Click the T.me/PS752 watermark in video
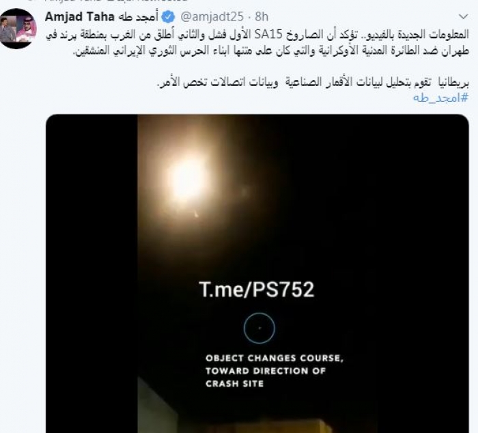 tap(257, 290)
